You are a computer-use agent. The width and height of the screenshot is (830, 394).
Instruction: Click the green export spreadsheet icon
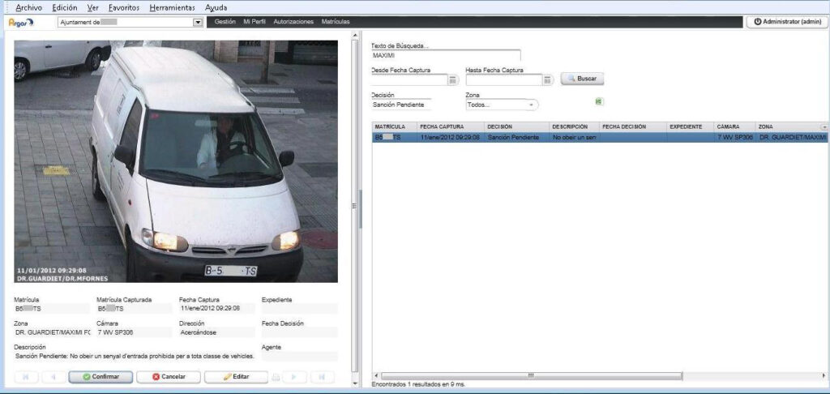click(x=599, y=101)
